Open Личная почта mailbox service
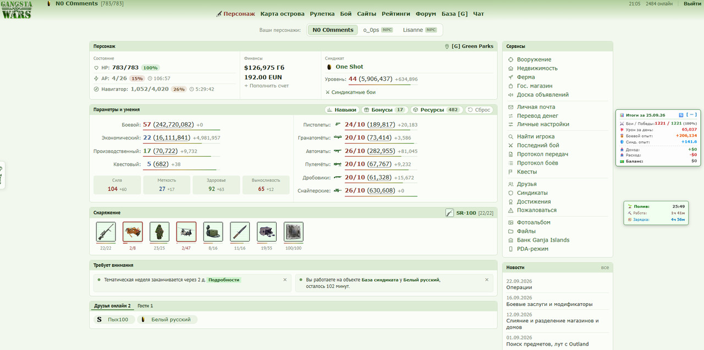 tap(536, 107)
